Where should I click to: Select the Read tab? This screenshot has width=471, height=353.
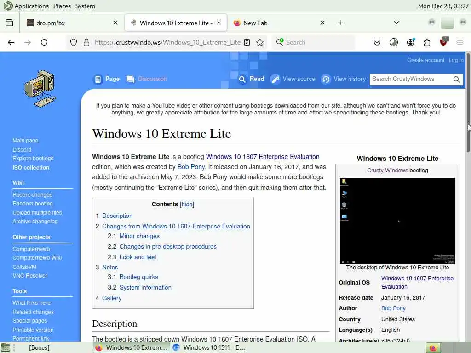(x=252, y=79)
